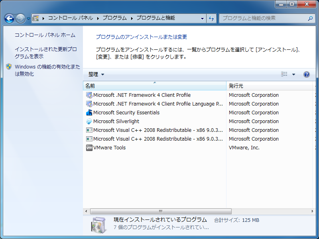This screenshot has height=239, width=319.
Task: Click 合計サイズ: 125 MB text
Action: tap(236, 220)
